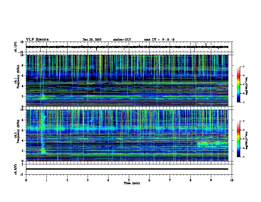
Task: Select the ch.2 'Frequency (kHz)' axis label
Action: click(x=18, y=131)
